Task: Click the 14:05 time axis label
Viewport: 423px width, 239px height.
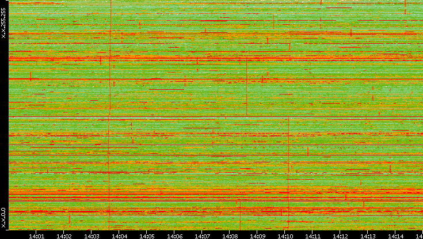Action: coord(147,236)
